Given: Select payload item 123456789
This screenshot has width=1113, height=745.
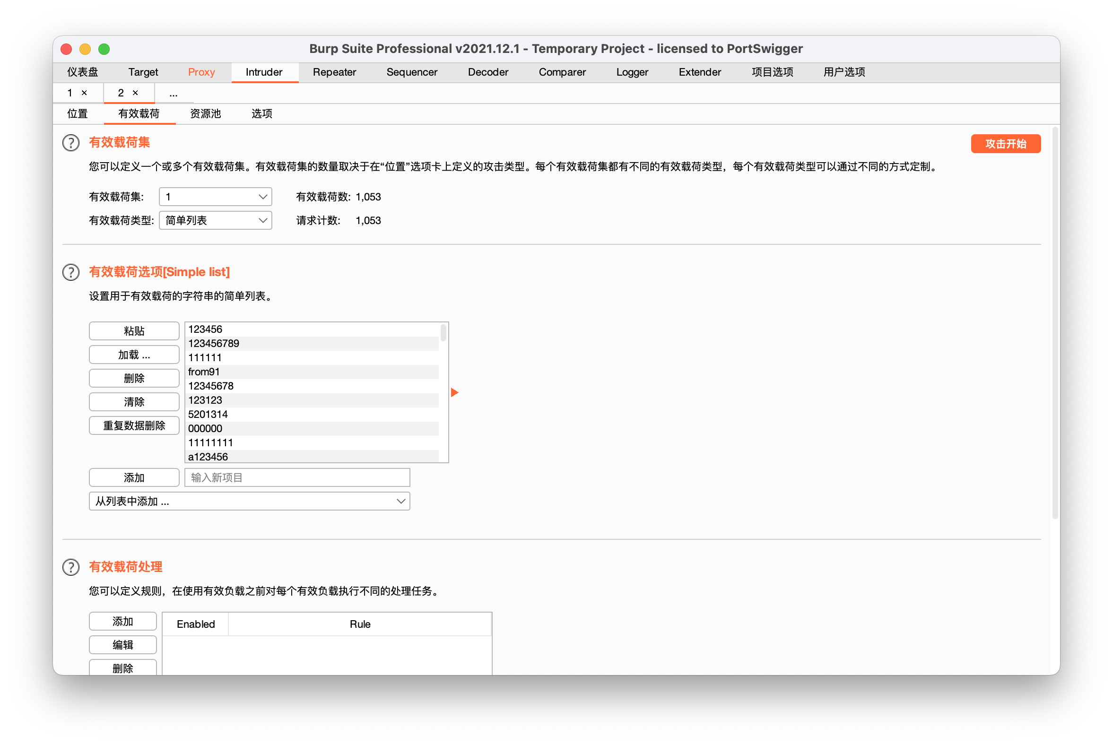Looking at the screenshot, I should pyautogui.click(x=312, y=344).
